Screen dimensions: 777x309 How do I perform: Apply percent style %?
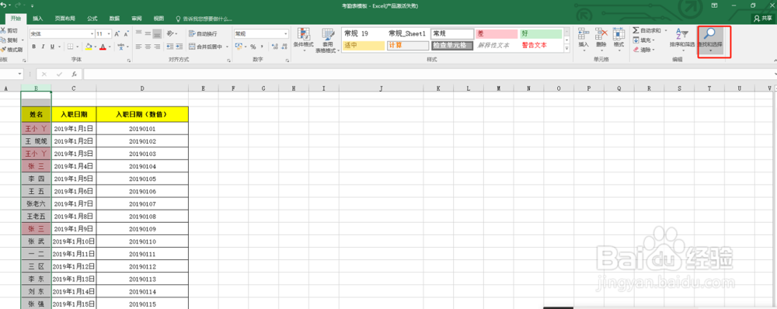[253, 47]
